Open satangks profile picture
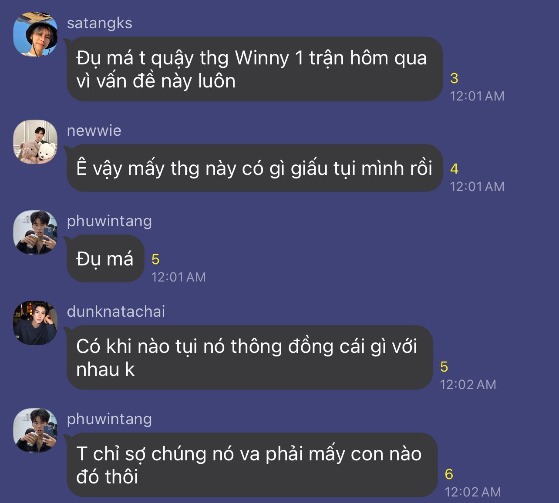The height and width of the screenshot is (503, 559). click(x=35, y=34)
